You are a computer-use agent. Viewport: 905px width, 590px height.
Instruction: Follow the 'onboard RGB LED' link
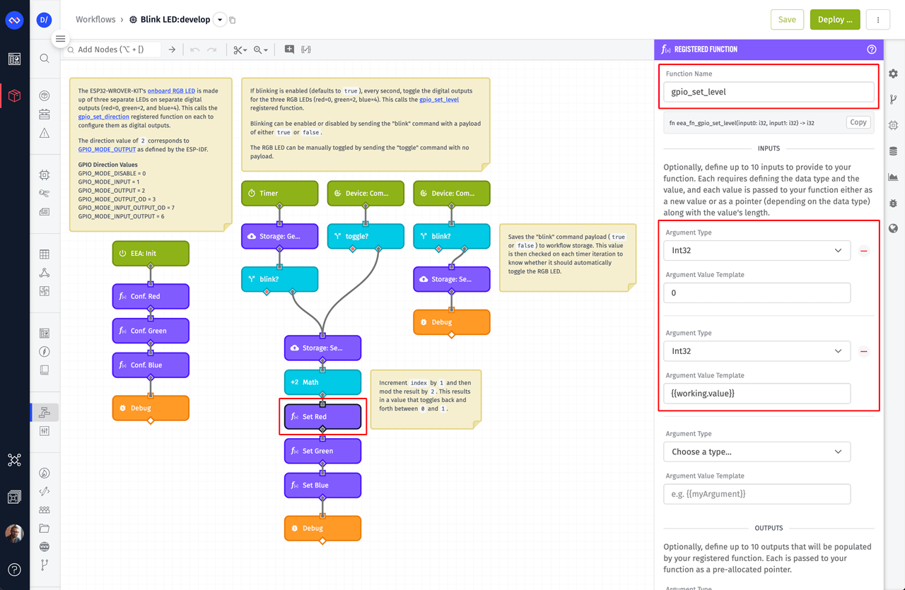171,91
